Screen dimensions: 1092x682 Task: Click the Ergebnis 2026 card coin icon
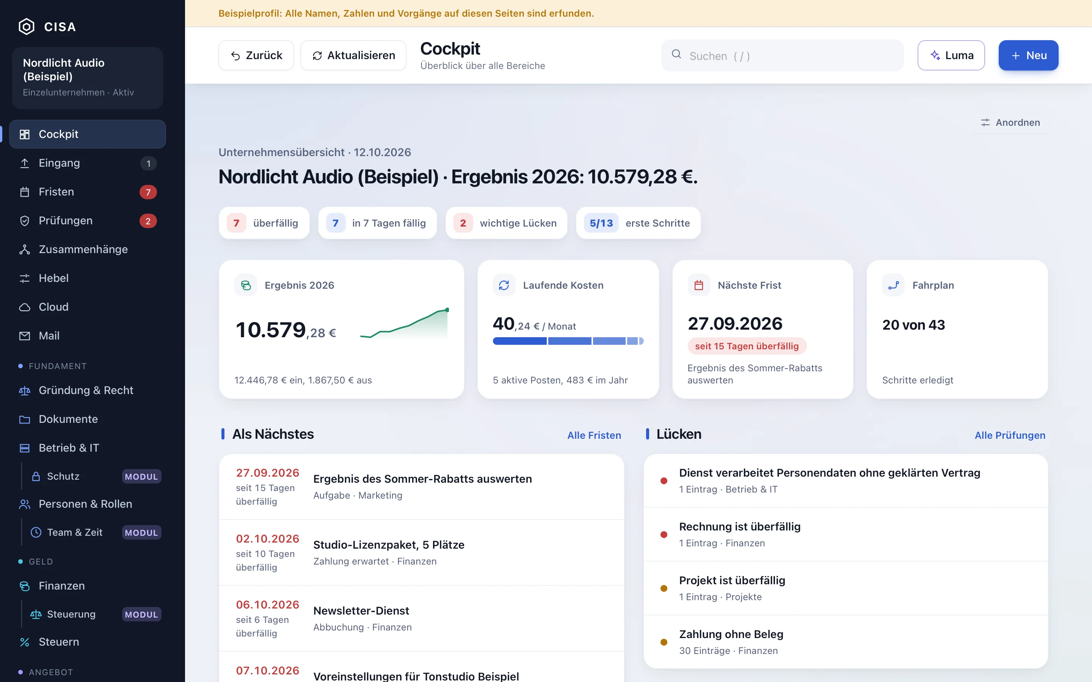(x=246, y=285)
